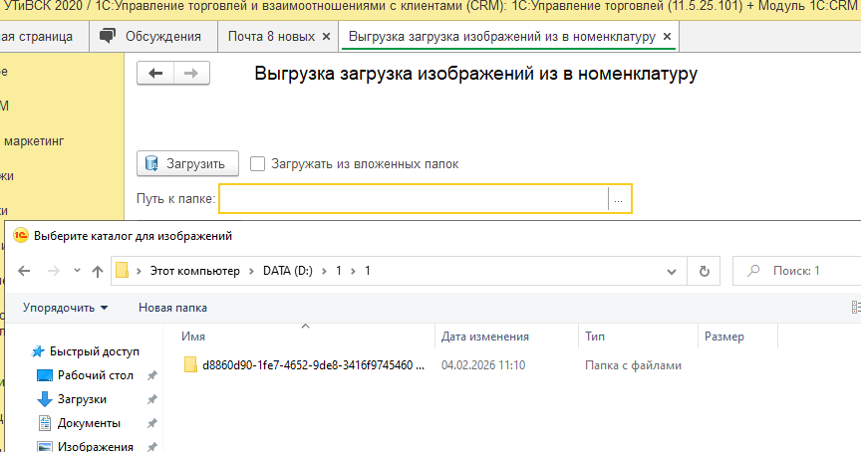Viewport: 861px width, 452px height.
Task: Open recent locations dropdown in dialog
Action: [x=77, y=270]
